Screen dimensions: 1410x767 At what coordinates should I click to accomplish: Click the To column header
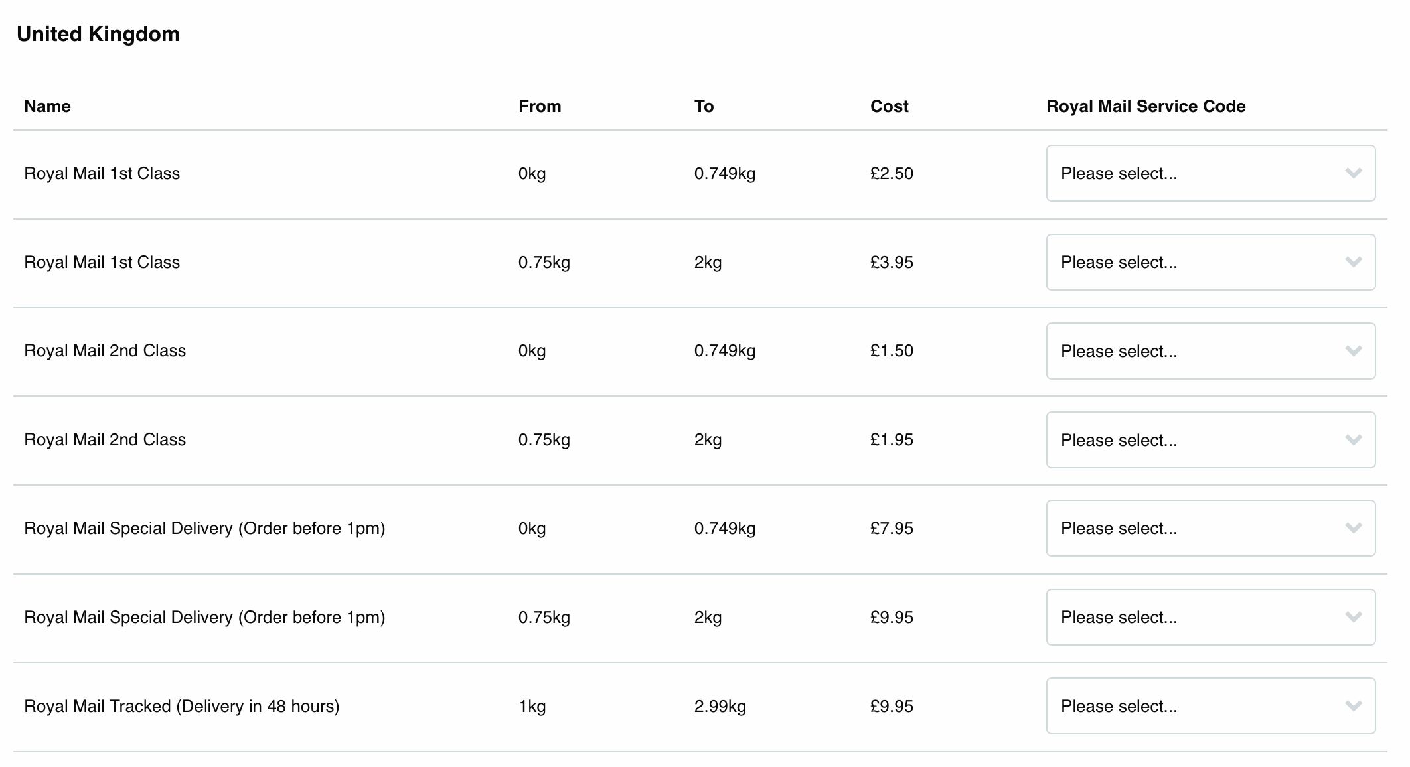(704, 106)
